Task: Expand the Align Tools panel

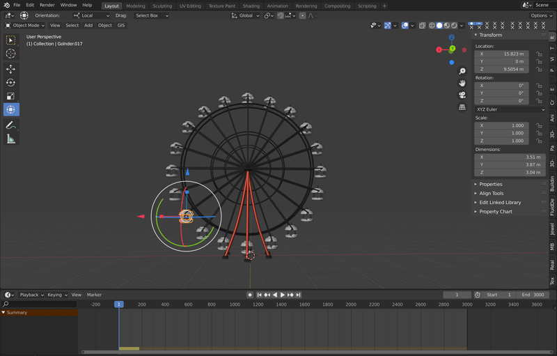Action: 491,193
